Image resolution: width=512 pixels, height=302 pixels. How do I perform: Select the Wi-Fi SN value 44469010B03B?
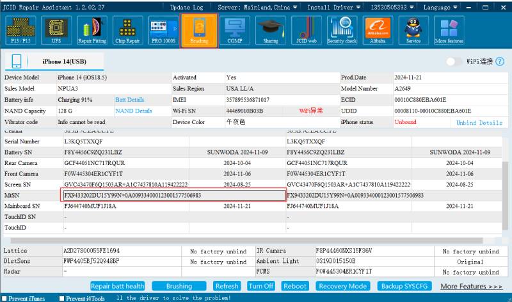tap(244, 111)
